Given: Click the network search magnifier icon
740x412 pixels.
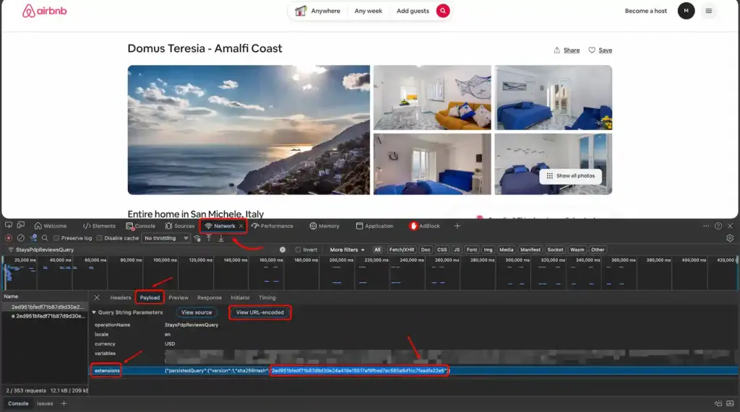Looking at the screenshot, I should point(45,238).
